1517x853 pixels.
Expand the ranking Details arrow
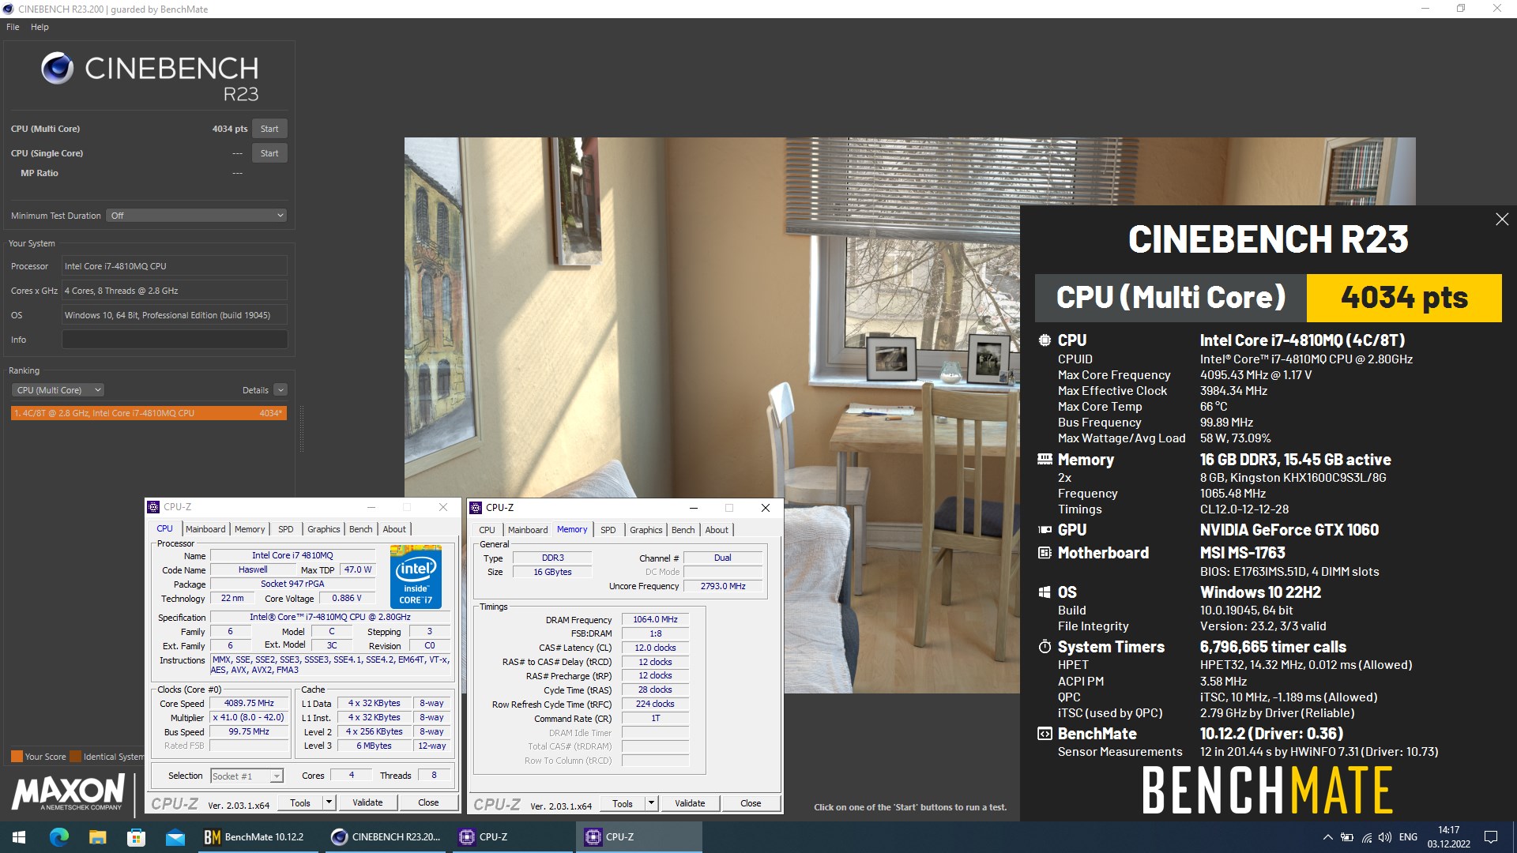tap(280, 390)
